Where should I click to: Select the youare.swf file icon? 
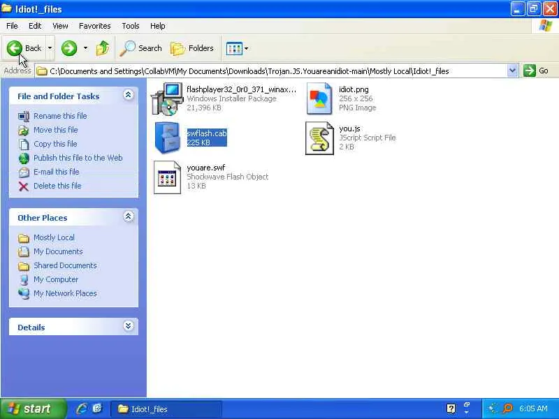coord(167,177)
